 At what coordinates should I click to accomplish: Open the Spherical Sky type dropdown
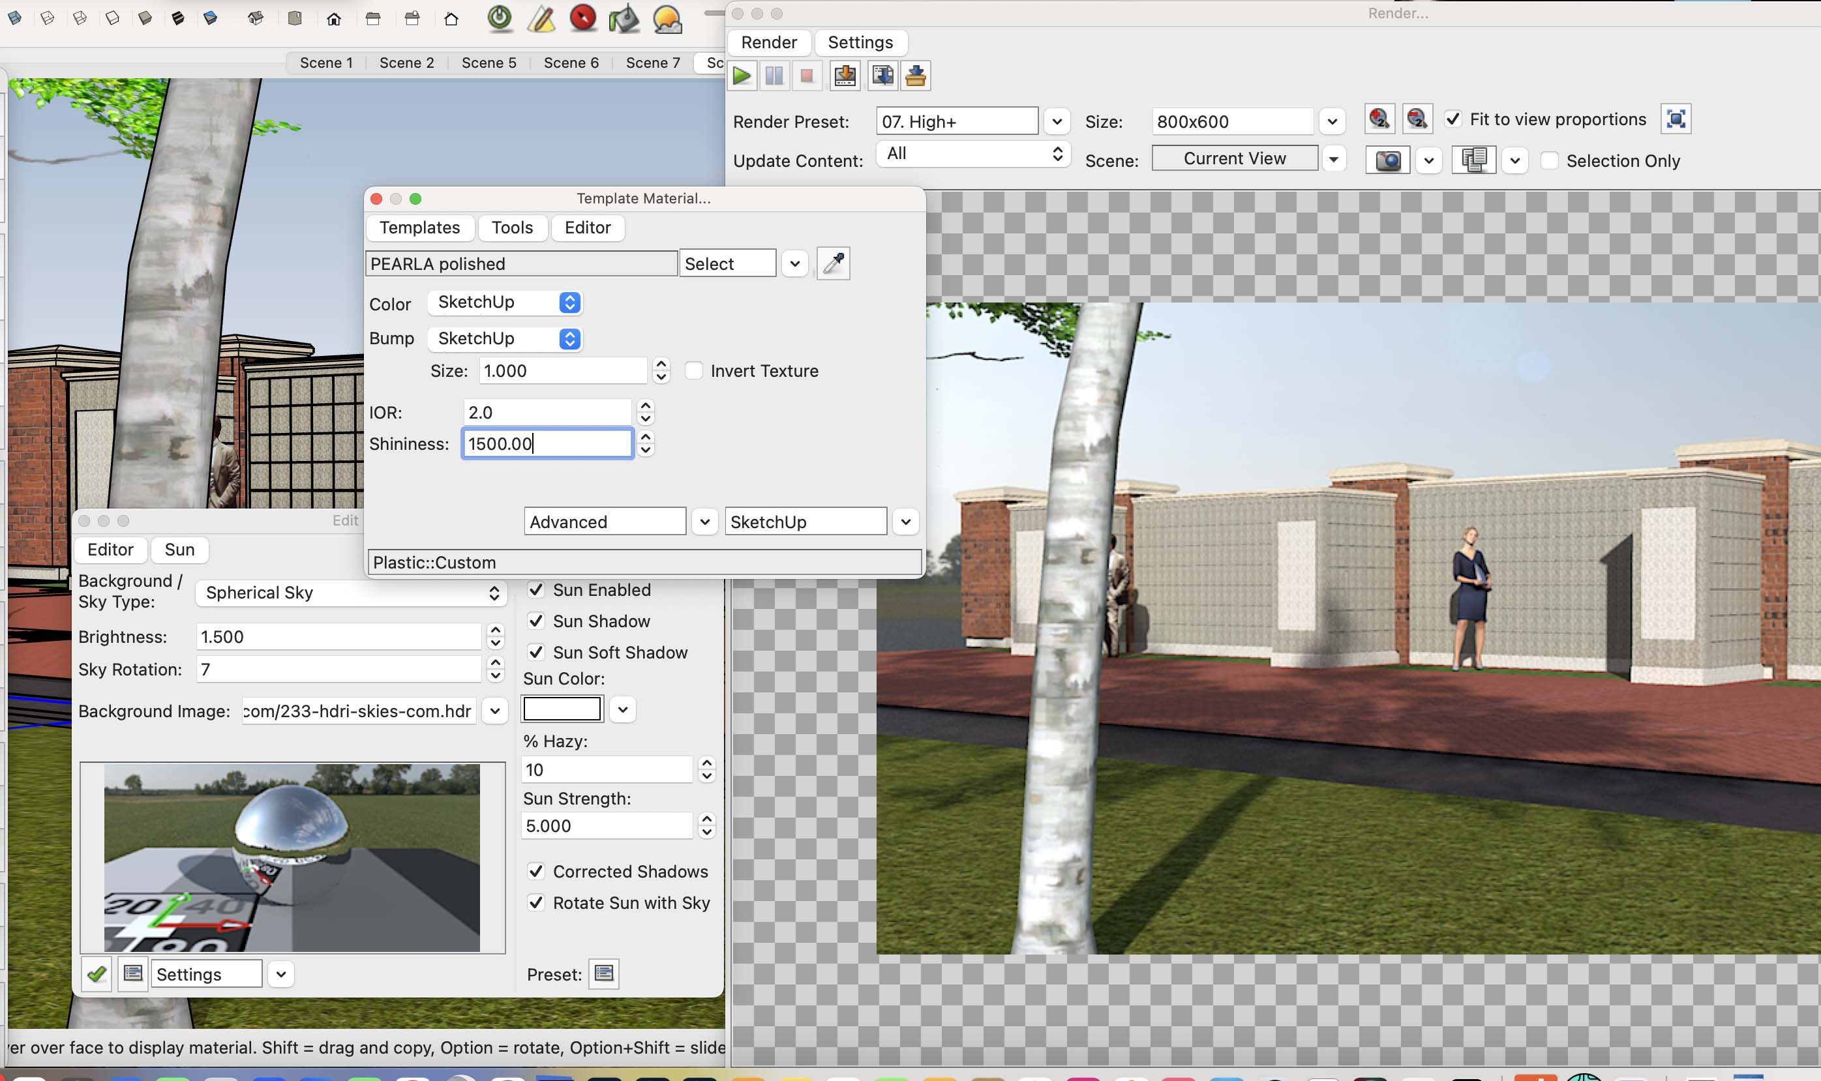click(352, 593)
